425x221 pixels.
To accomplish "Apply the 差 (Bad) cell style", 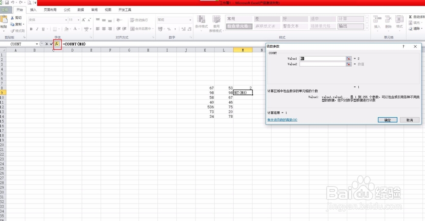I will pos(267,19).
